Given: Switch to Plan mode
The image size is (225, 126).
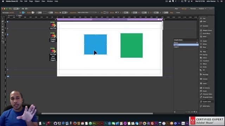Looking at the screenshot, I should pyautogui.click(x=176, y=9).
